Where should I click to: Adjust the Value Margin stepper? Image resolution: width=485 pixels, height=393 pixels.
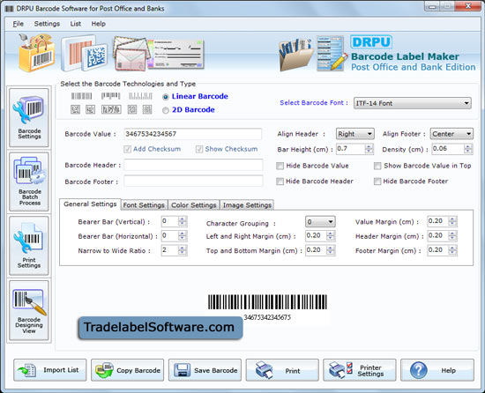pyautogui.click(x=452, y=221)
